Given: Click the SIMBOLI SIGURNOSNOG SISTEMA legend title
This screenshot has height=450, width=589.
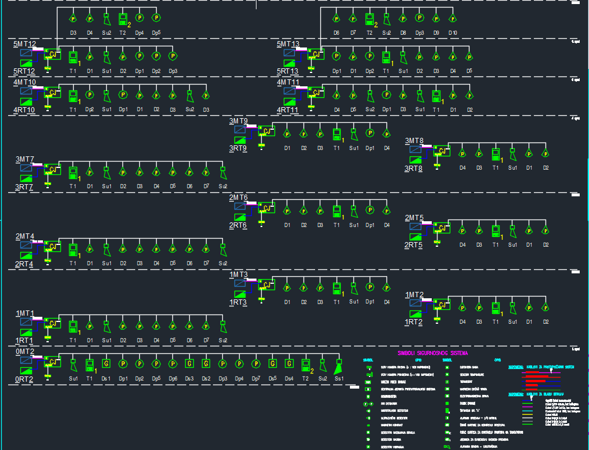Looking at the screenshot, I should coord(432,353).
